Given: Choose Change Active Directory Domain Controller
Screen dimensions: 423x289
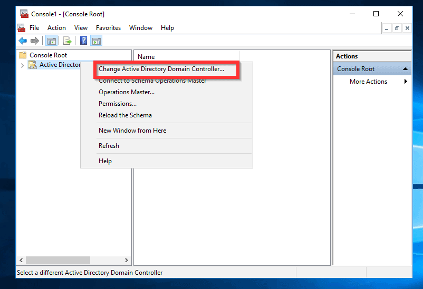Looking at the screenshot, I should [167, 69].
